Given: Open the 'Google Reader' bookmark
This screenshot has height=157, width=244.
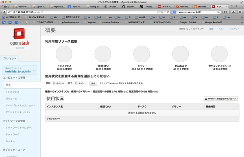Looking at the screenshot, I should (213, 22).
